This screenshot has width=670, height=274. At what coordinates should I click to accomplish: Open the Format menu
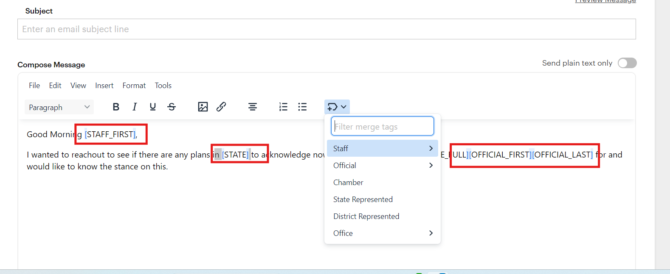tap(134, 86)
